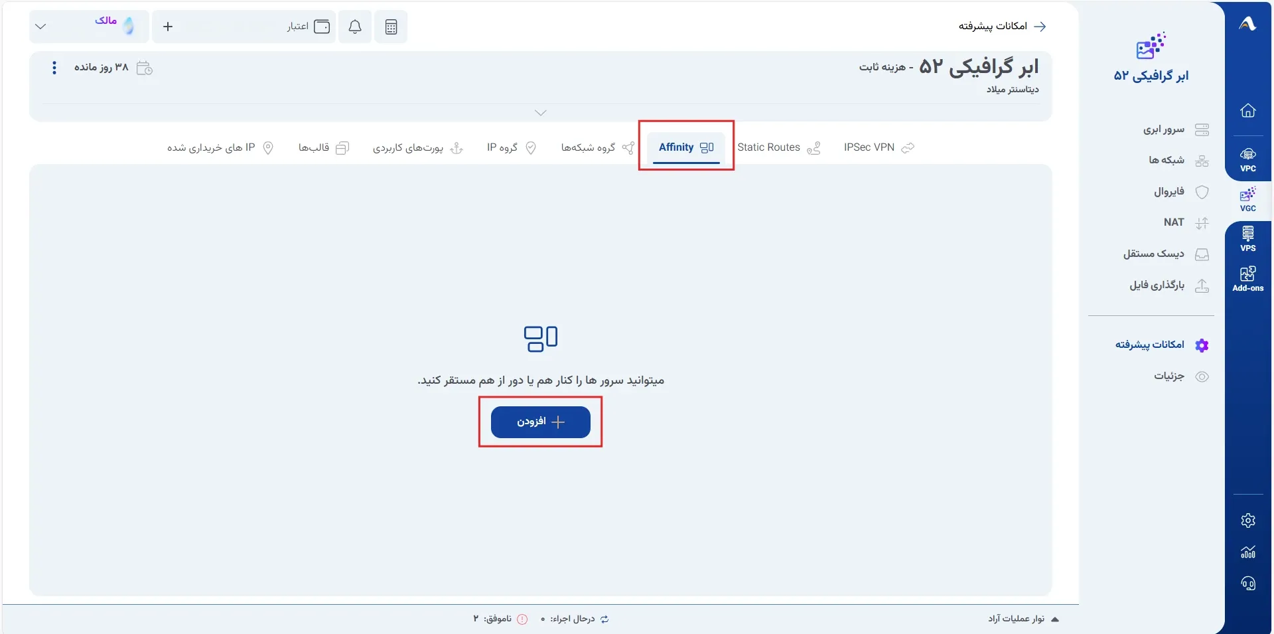Viewport: 1274px width, 634px height.
Task: Click the ناموفق failed operations counter
Action: (500, 619)
